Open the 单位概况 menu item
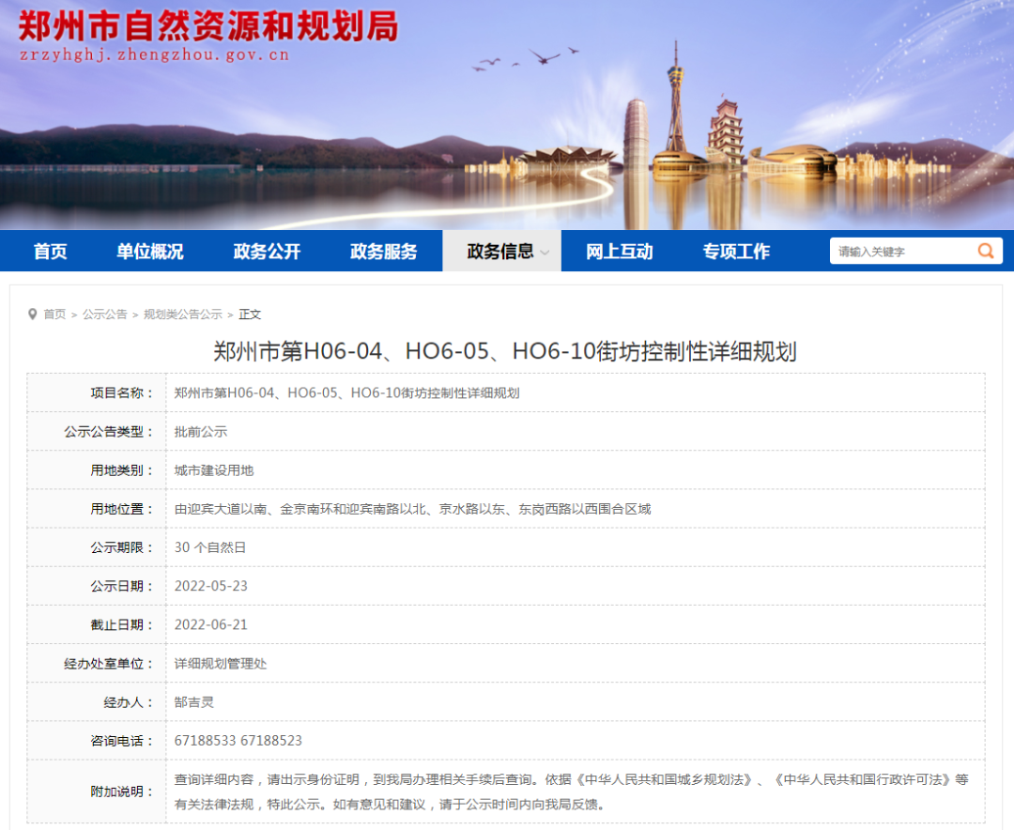 (150, 251)
